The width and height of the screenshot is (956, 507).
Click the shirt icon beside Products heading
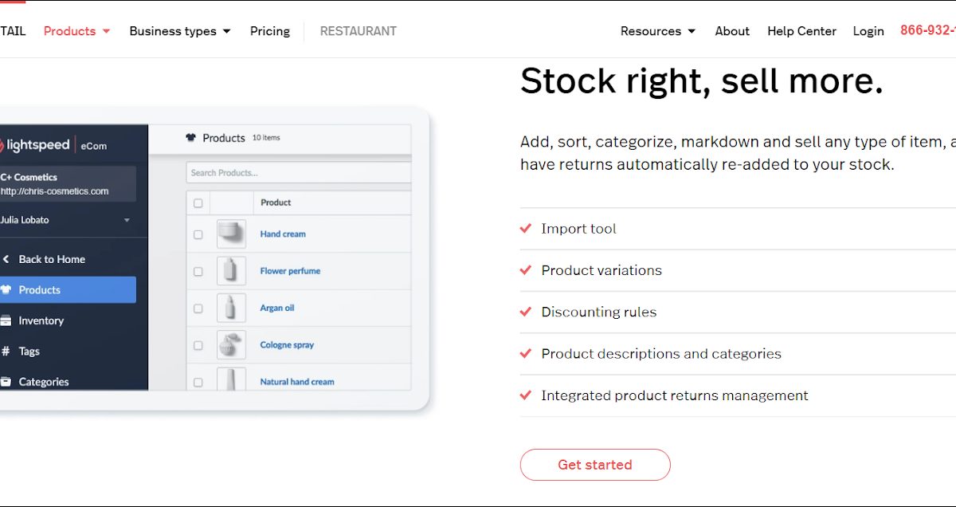(191, 138)
